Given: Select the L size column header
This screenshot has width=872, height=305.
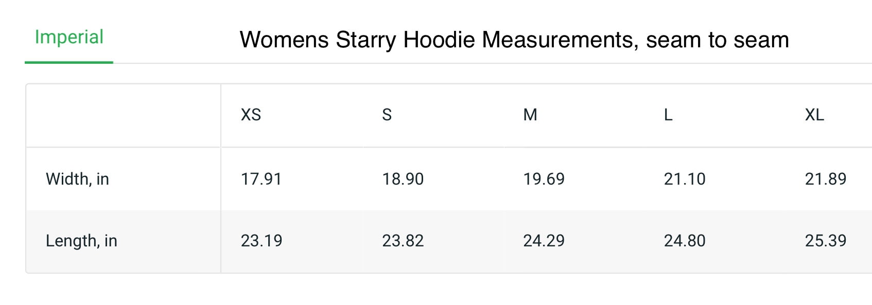Looking at the screenshot, I should (668, 115).
